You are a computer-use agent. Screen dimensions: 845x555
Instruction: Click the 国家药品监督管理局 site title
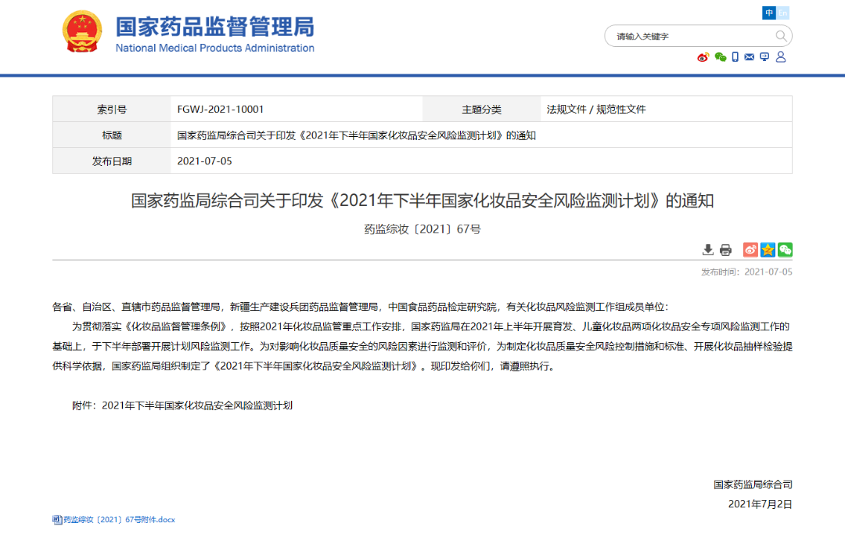coord(214,27)
